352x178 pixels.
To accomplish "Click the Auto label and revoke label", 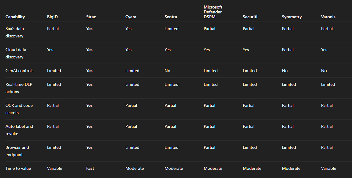I will (x=19, y=130).
